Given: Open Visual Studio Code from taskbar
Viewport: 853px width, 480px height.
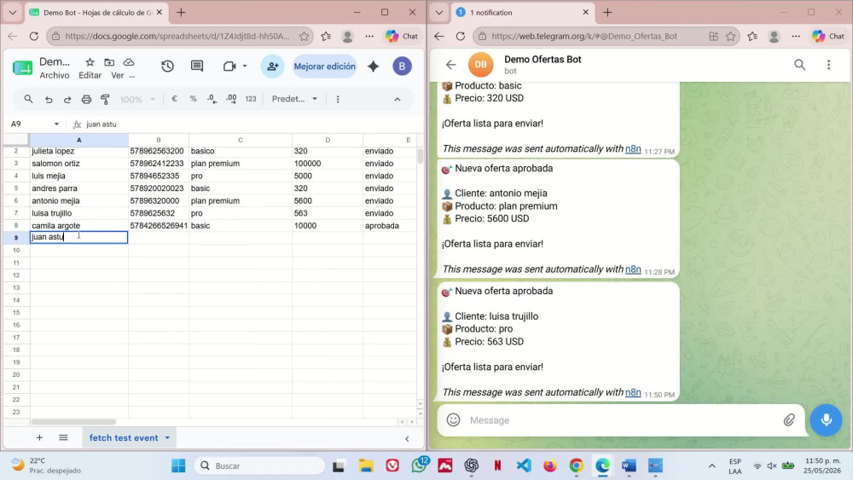Looking at the screenshot, I should (x=524, y=466).
